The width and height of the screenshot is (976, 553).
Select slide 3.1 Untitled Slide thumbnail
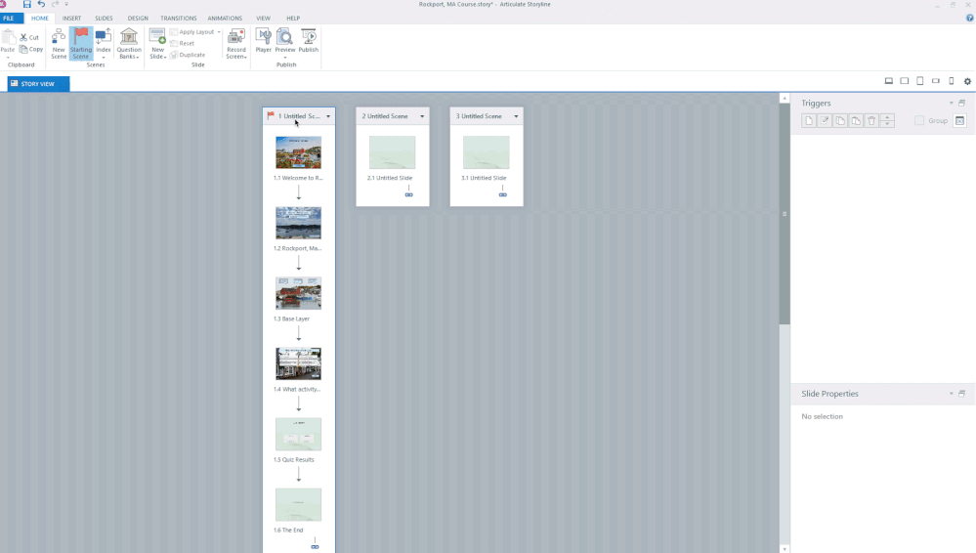[487, 152]
